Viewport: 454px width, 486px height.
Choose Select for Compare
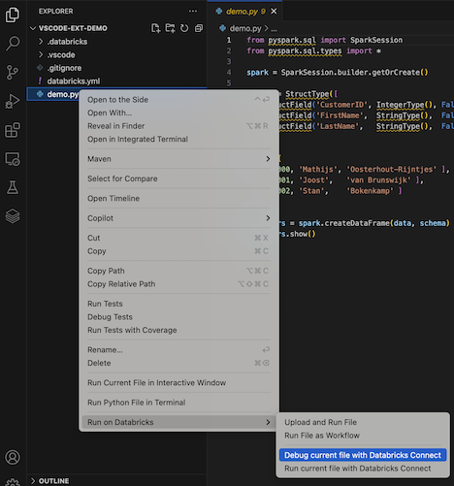[x=178, y=178]
